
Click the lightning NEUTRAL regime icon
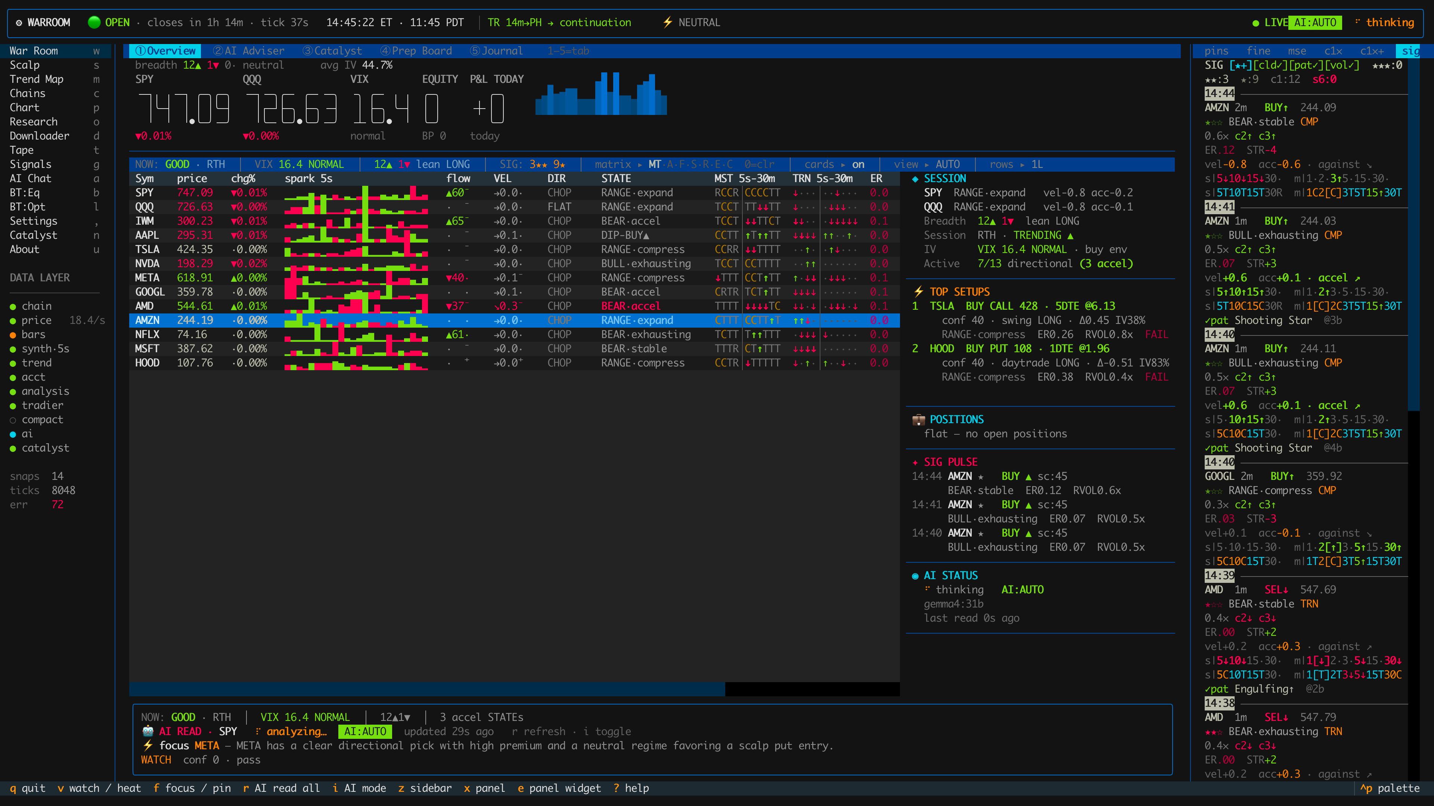[x=667, y=22]
